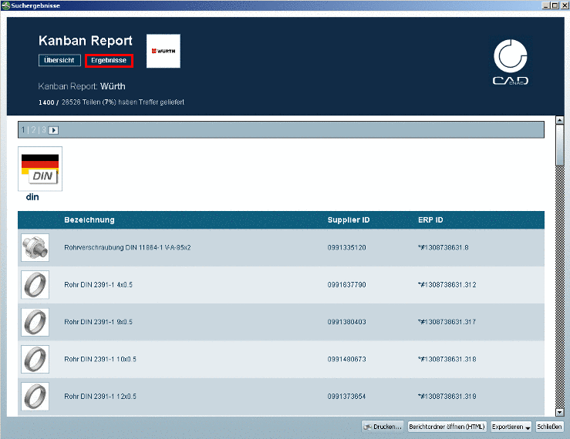Select 'Rohr DIN 2391-1 4x0.5' text
This screenshot has width=570, height=439.
[99, 285]
